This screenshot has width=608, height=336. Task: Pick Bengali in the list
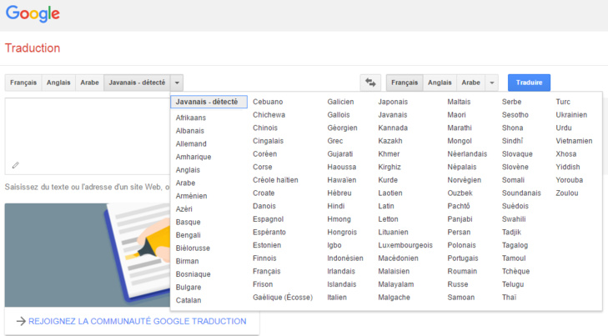(x=188, y=235)
